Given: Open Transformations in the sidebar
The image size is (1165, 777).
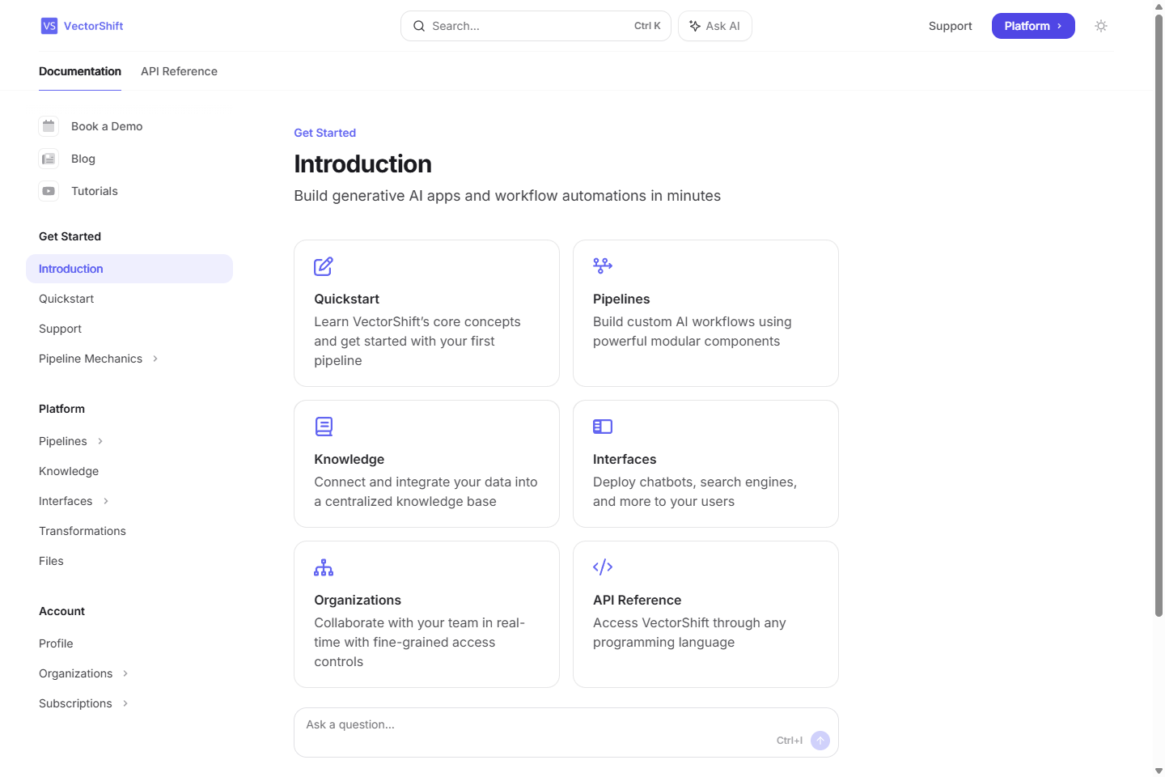Looking at the screenshot, I should (83, 531).
